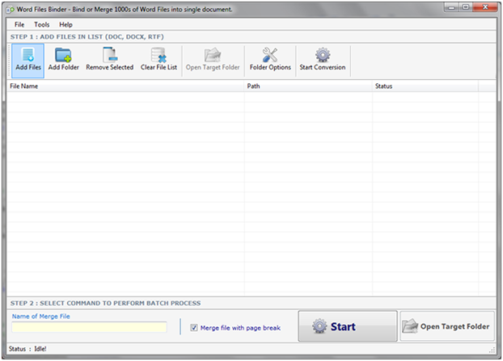Click the bottom Open Target Folder button

[x=447, y=326]
